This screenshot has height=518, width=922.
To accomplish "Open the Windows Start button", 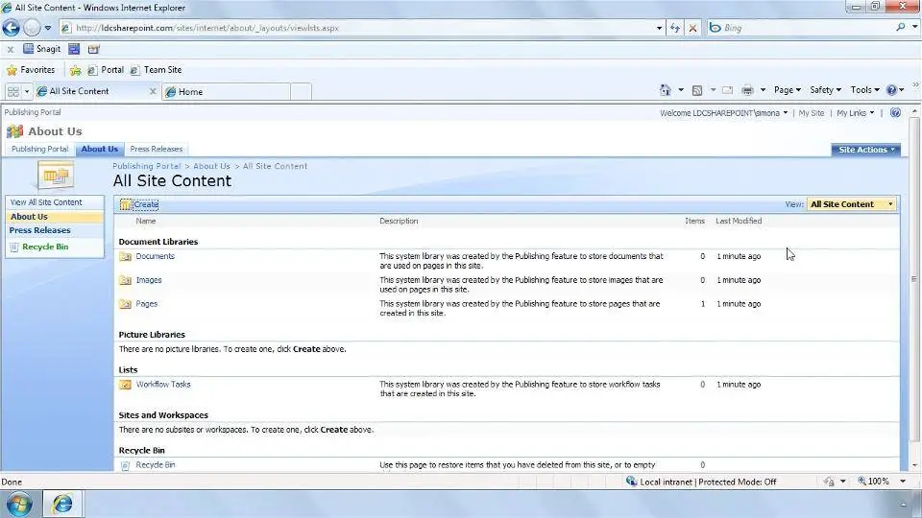I will click(19, 504).
